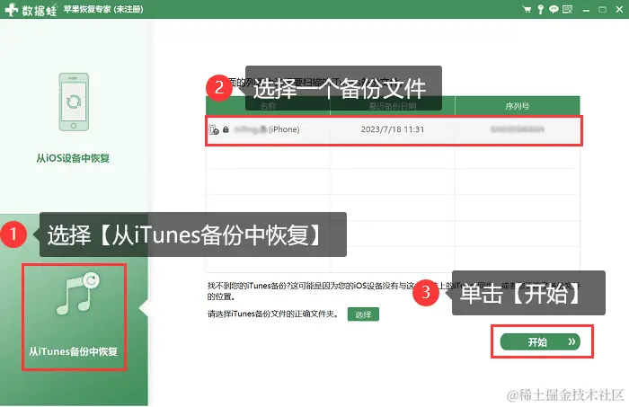Open the feedback form icon

coord(567,9)
